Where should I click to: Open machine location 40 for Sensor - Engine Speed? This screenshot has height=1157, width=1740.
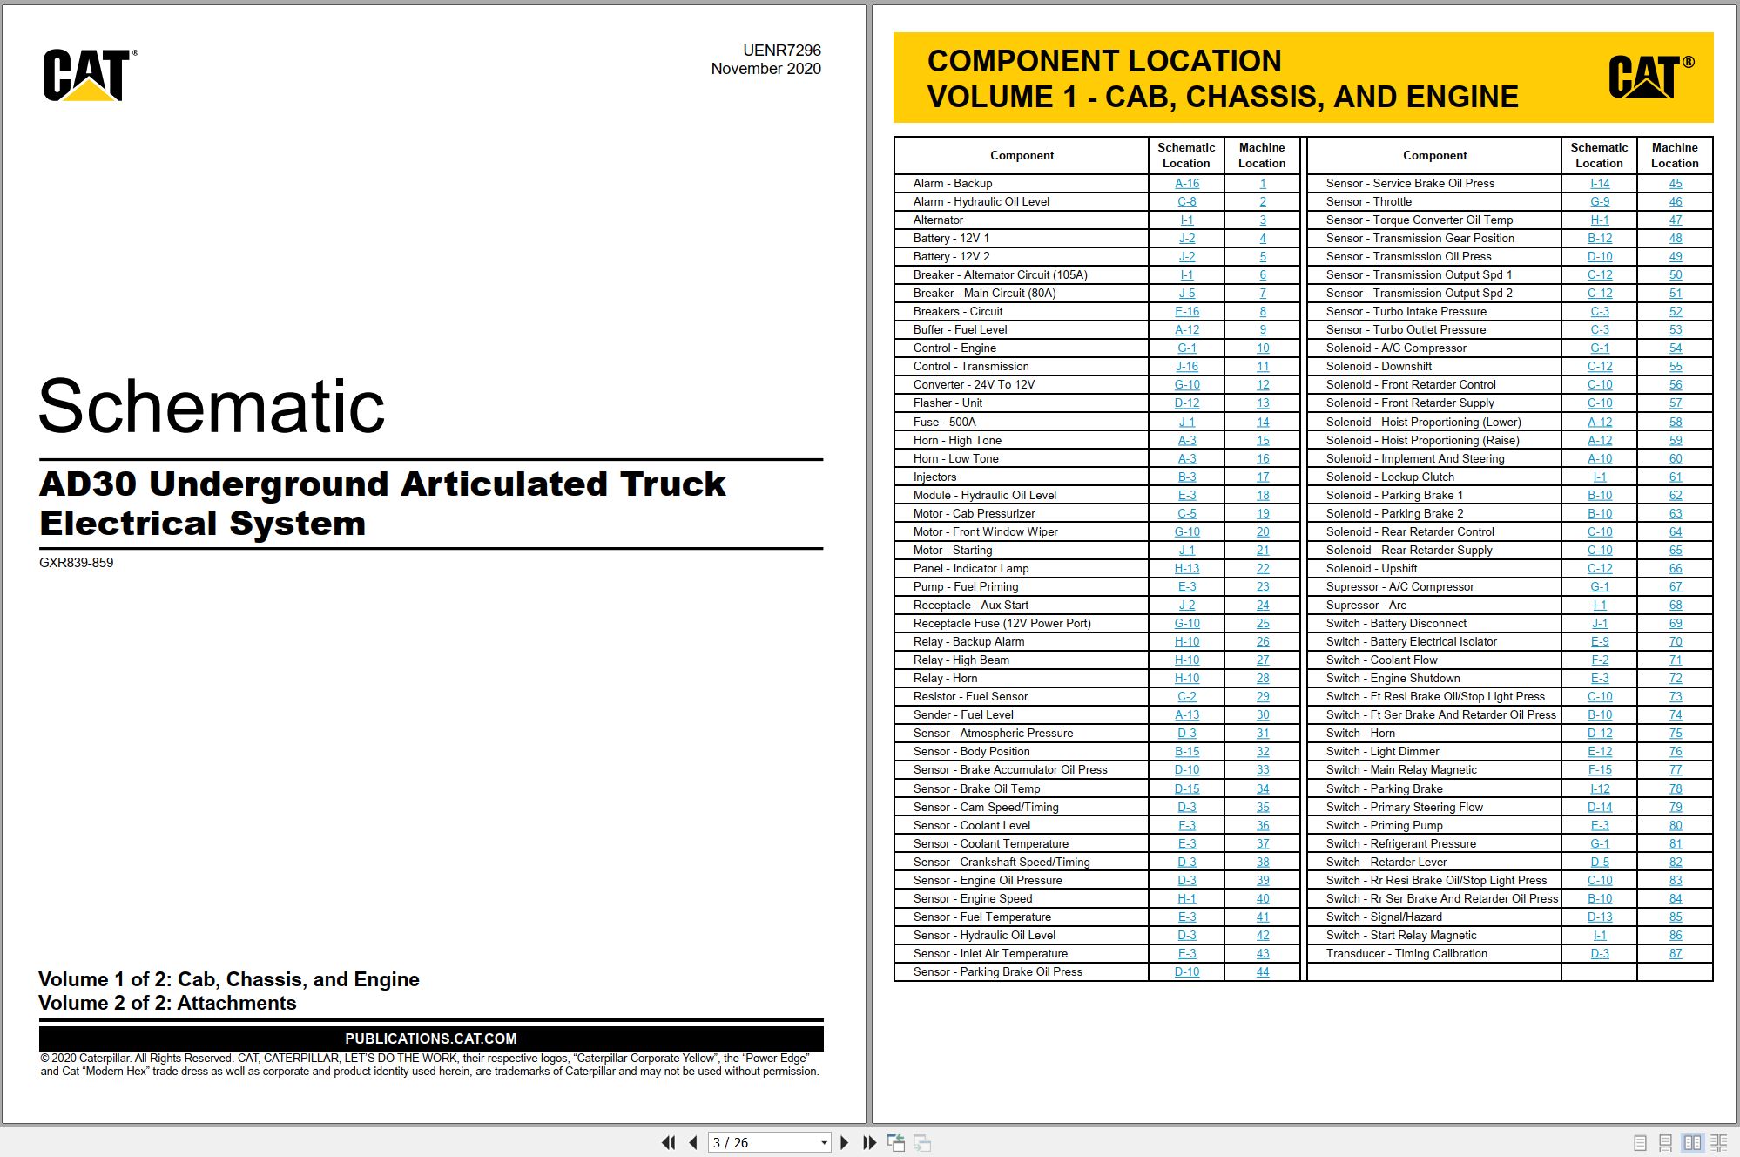[1263, 898]
